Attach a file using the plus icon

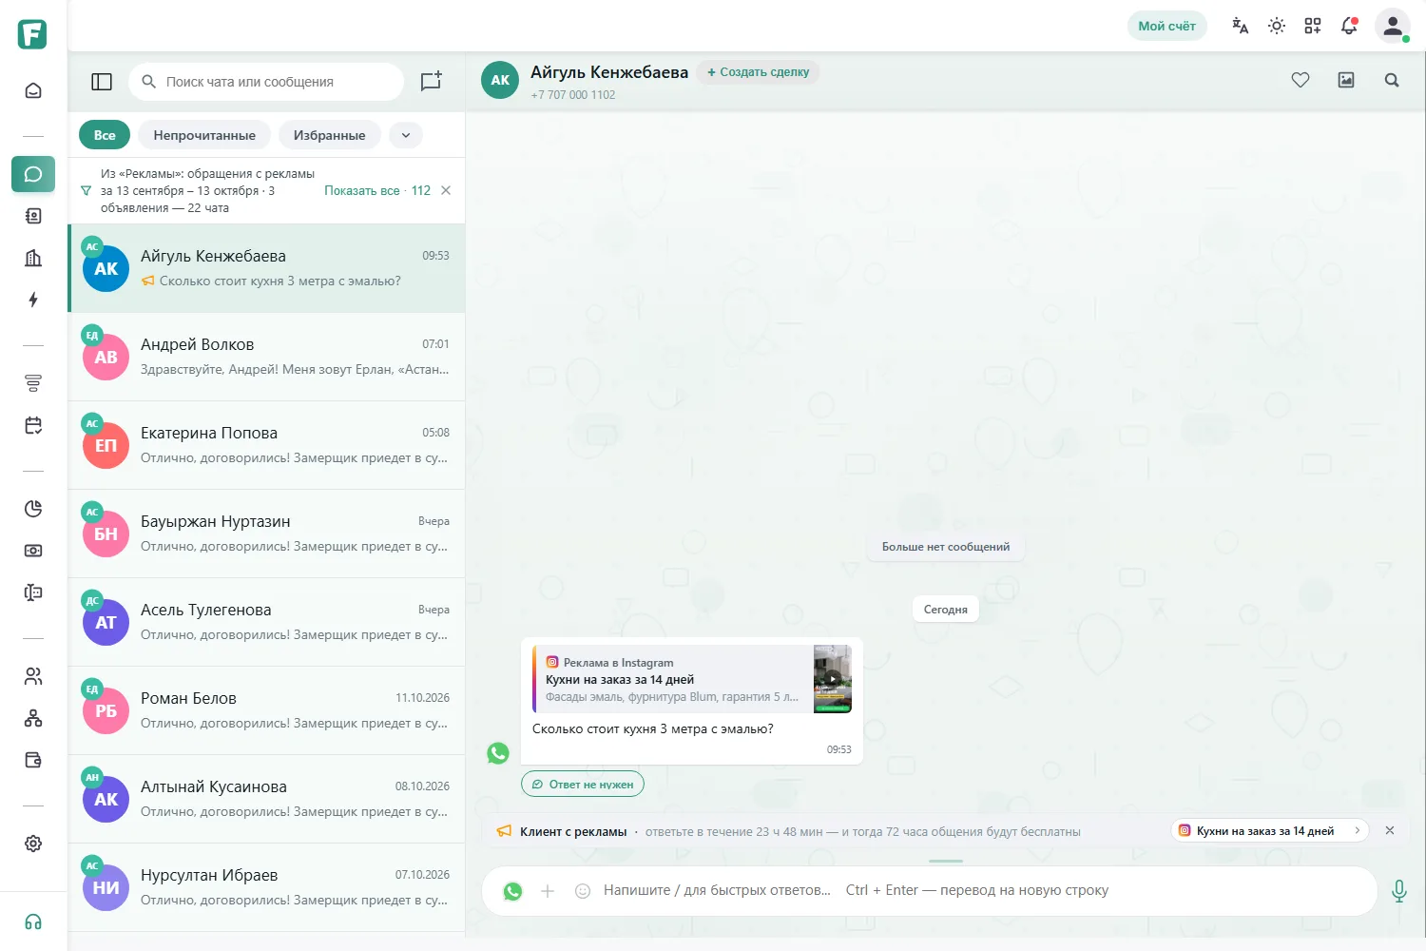(548, 891)
